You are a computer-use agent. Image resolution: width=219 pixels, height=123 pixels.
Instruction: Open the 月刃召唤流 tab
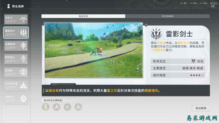[167, 16]
